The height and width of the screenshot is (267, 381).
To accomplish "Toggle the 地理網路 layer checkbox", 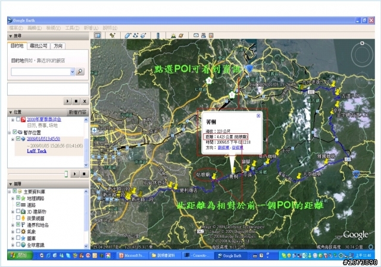I will [18, 198].
